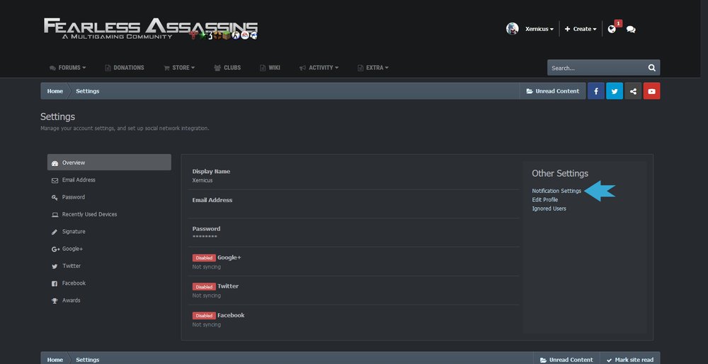Click the Twitter overview heading

pos(228,286)
